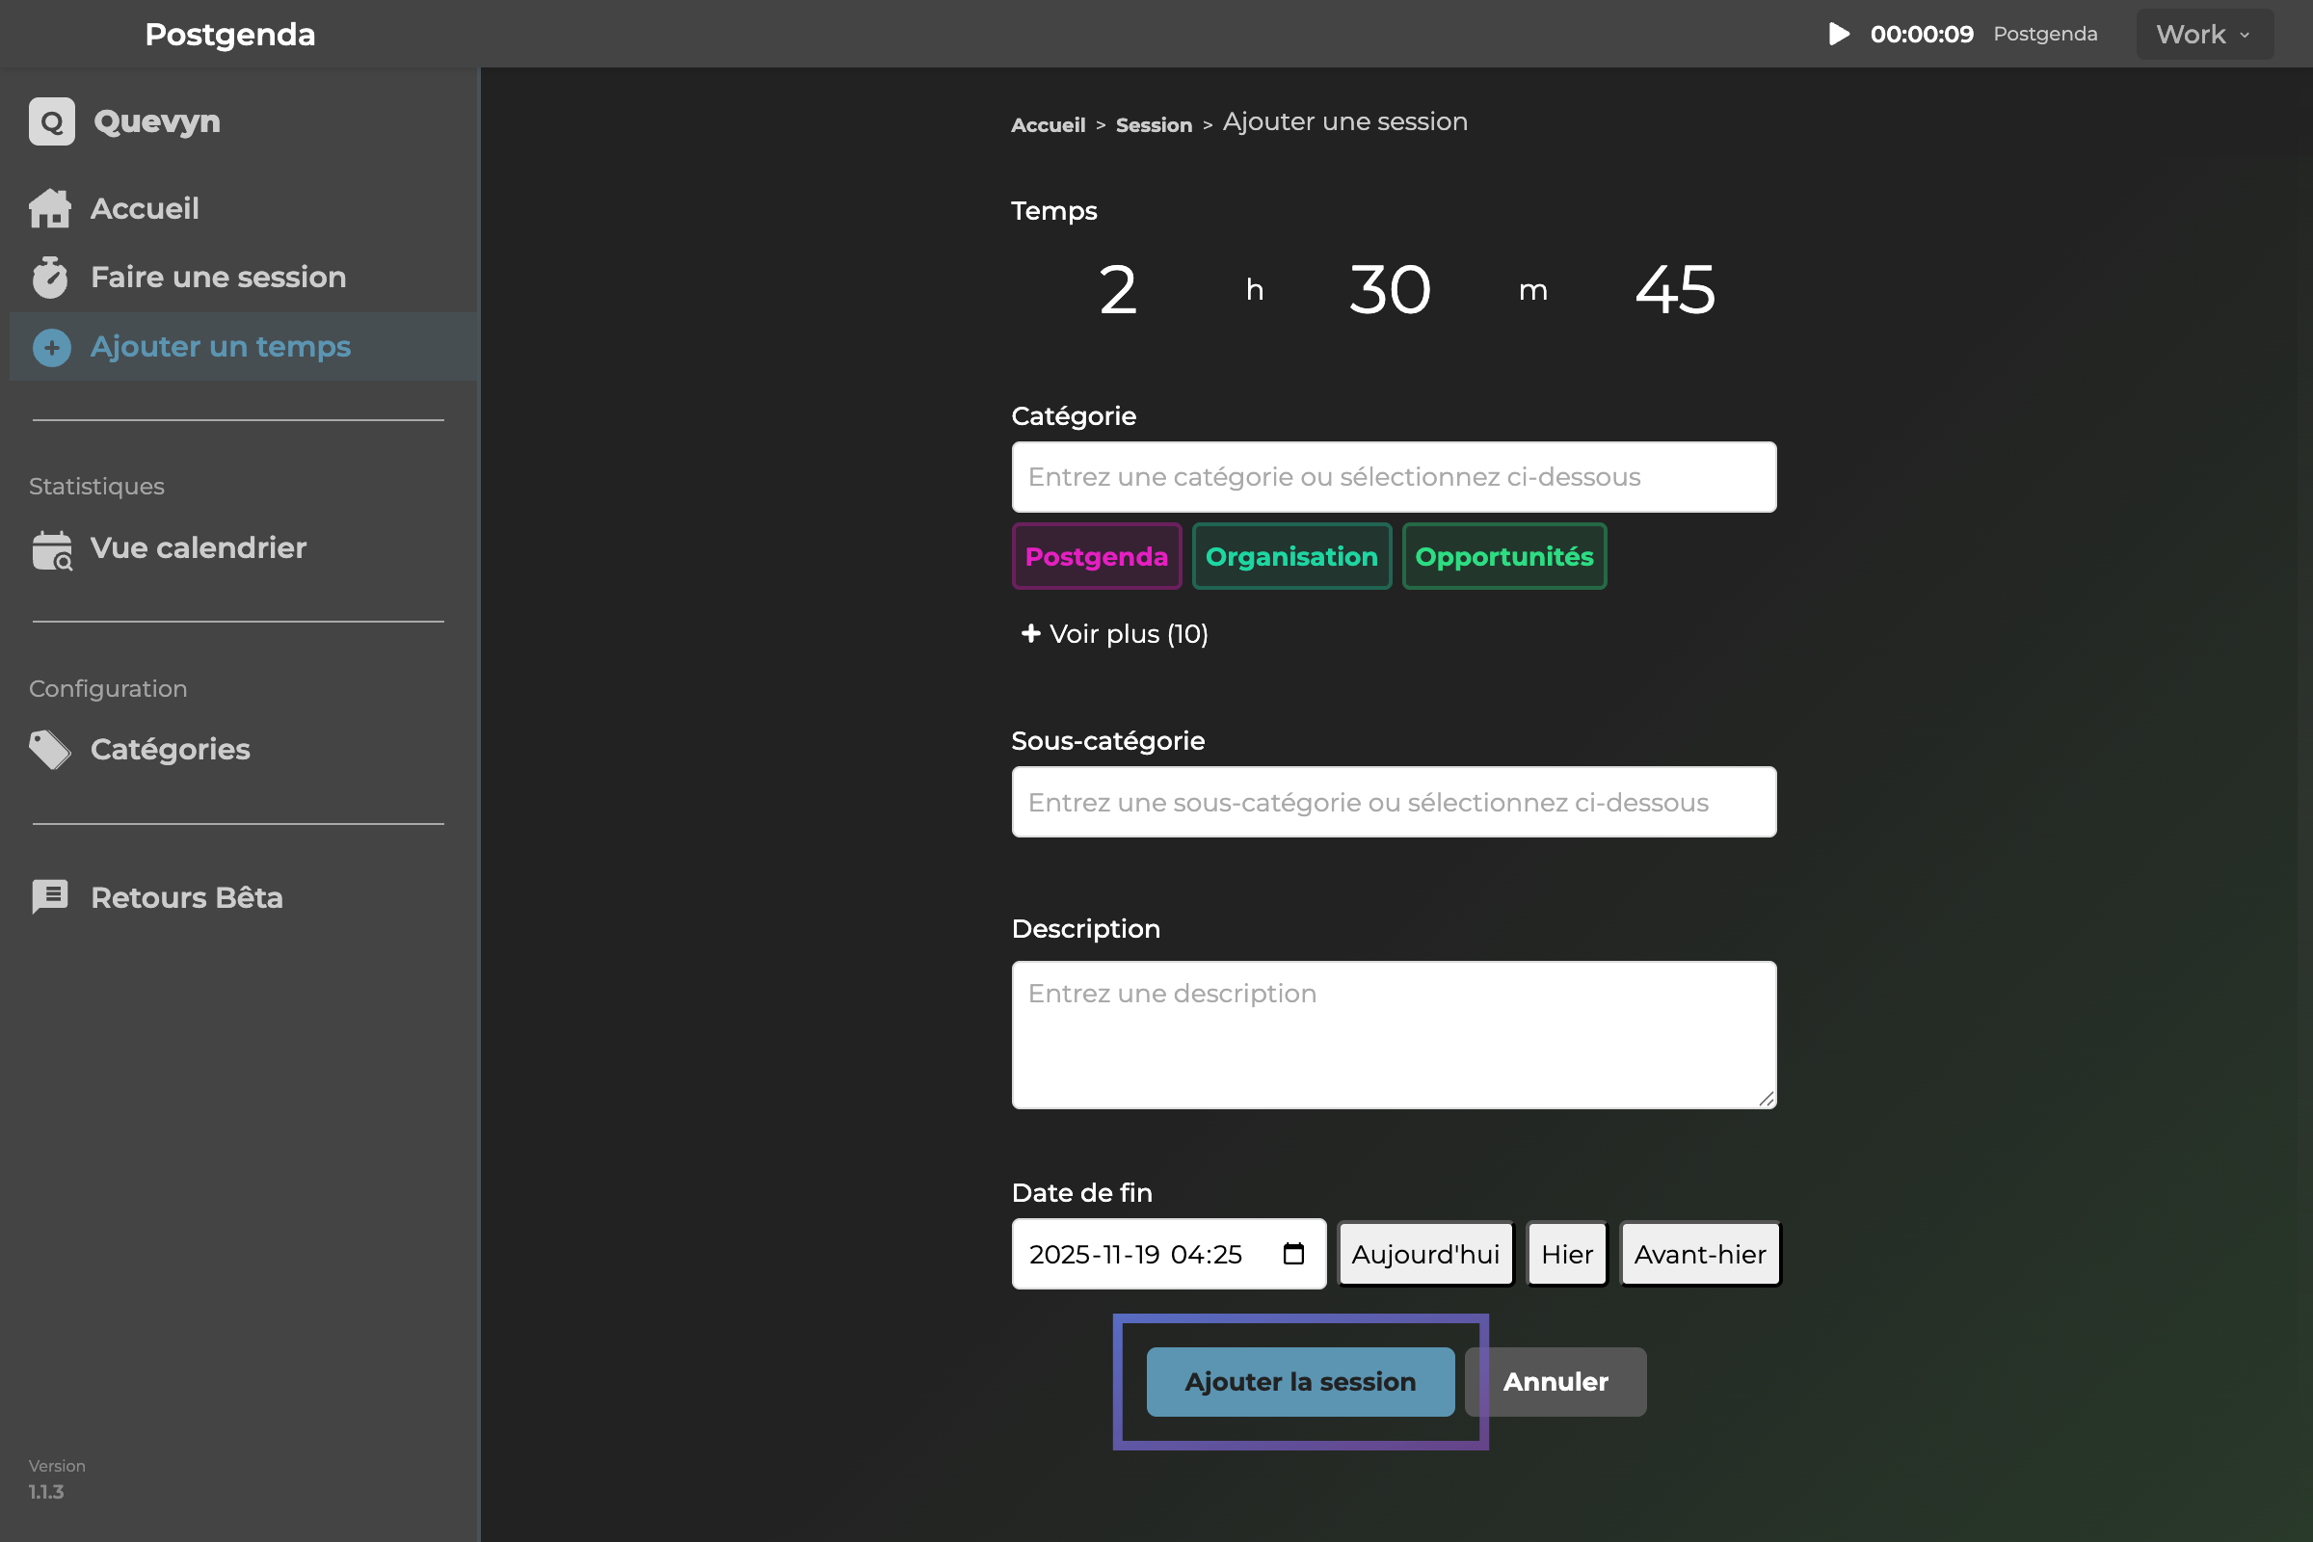Start the timer with the play icon
This screenshot has height=1542, width=2313.
[1839, 35]
